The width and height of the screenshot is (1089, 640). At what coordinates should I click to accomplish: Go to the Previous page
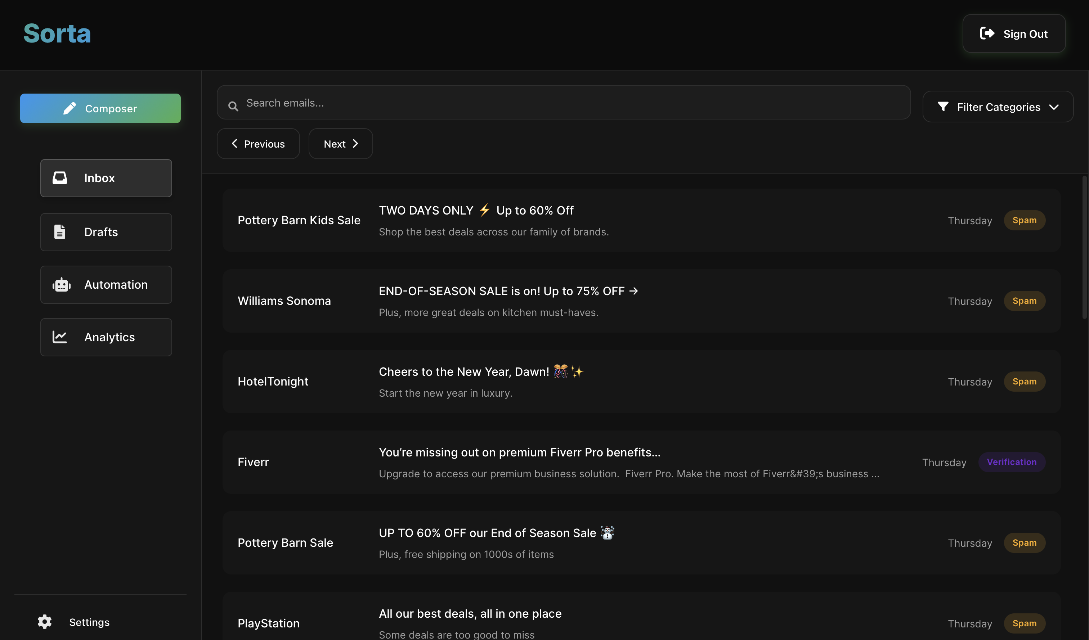pyautogui.click(x=258, y=143)
